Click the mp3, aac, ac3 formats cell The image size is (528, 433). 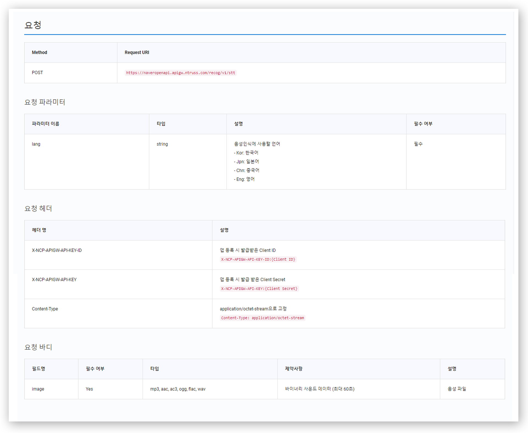coord(178,389)
